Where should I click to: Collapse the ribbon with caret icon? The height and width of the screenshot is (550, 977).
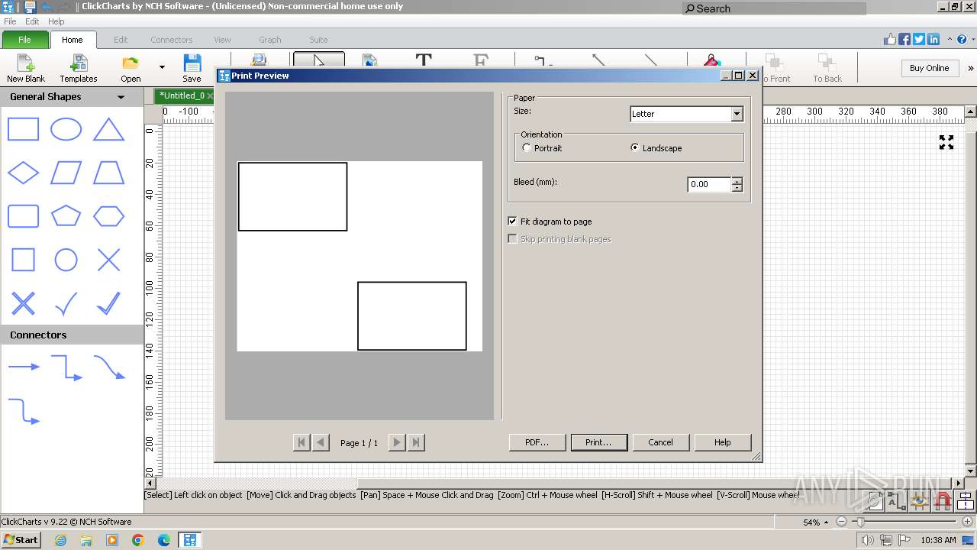tap(950, 40)
